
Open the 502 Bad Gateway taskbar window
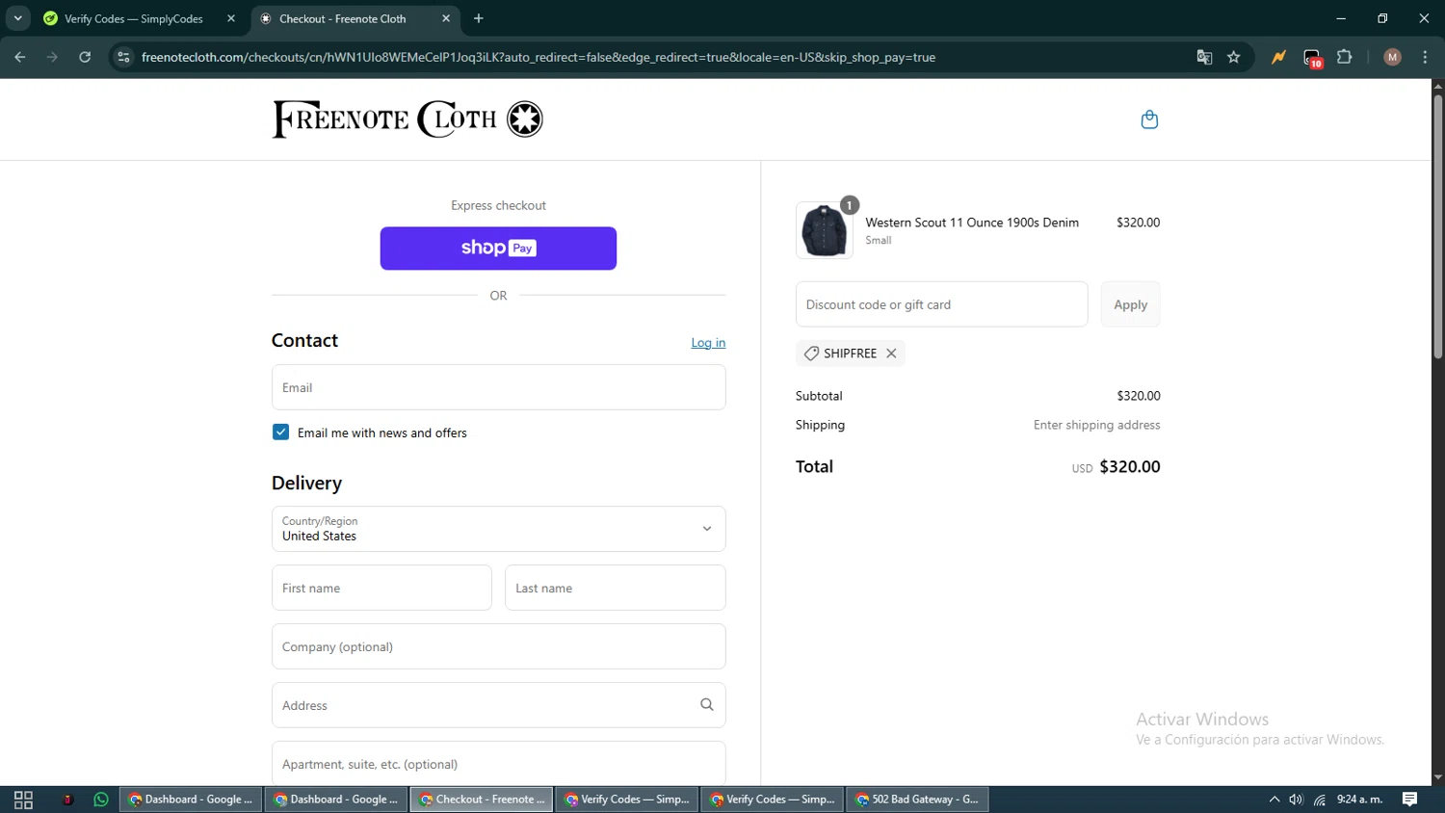tap(917, 800)
